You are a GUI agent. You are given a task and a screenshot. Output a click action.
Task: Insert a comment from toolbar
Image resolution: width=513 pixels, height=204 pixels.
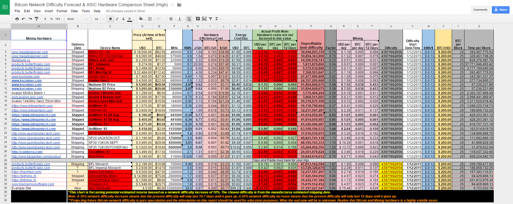[198, 19]
